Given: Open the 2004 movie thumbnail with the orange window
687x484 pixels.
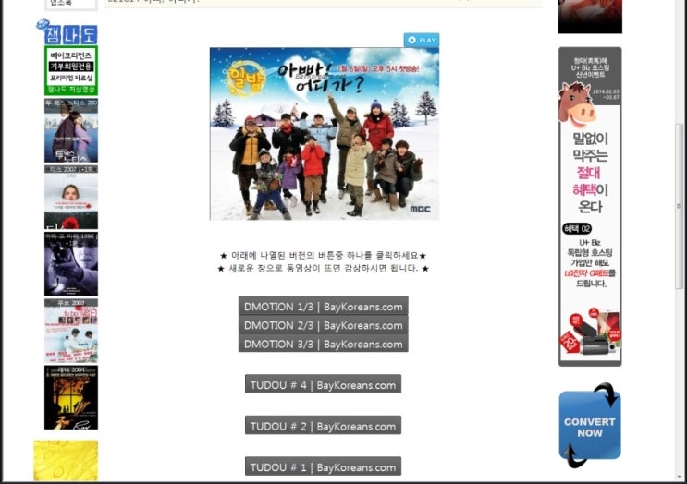Looking at the screenshot, I should point(71,398).
